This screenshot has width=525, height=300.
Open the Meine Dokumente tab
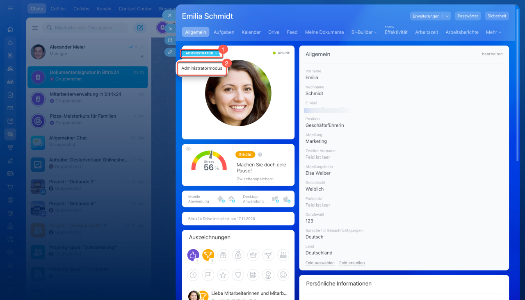click(x=324, y=32)
